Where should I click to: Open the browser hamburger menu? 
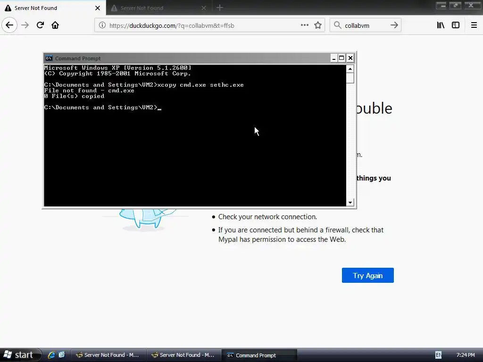coord(474,25)
